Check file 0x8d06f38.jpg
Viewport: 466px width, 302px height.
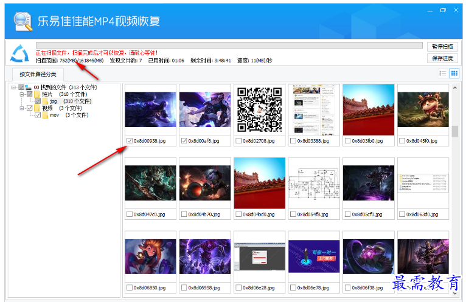point(347,287)
